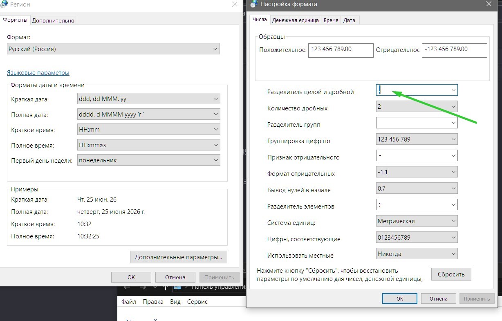Open the Правка menu
Viewport: 502px width, 321px height.
pyautogui.click(x=153, y=302)
